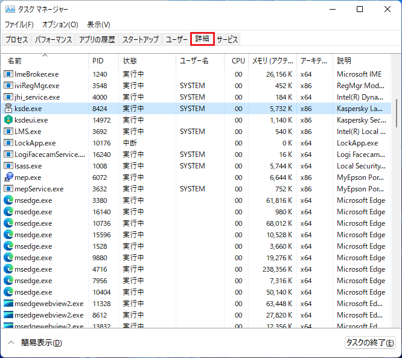Select the mepService.exe process name
This screenshot has height=358, width=402.
coord(39,189)
